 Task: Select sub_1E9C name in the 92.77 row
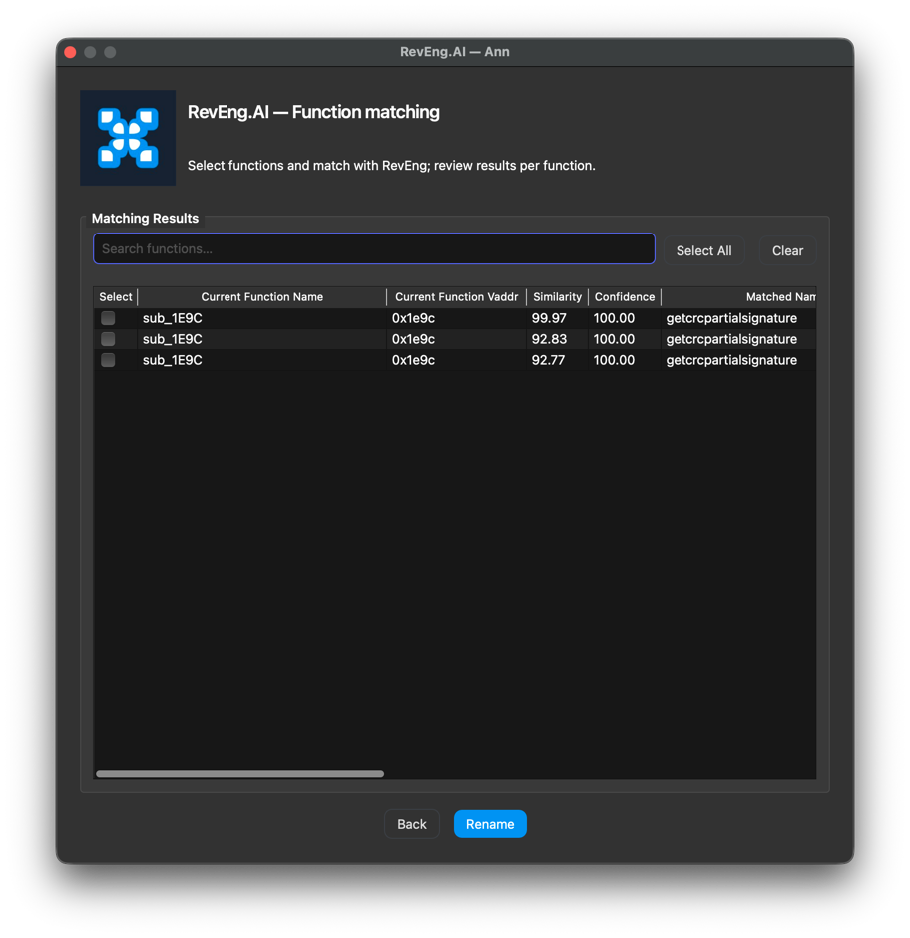tap(173, 360)
